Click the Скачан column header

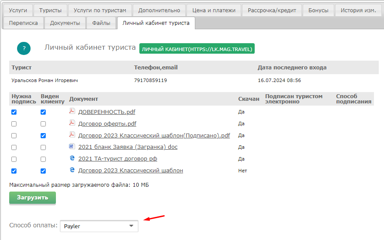(x=249, y=99)
